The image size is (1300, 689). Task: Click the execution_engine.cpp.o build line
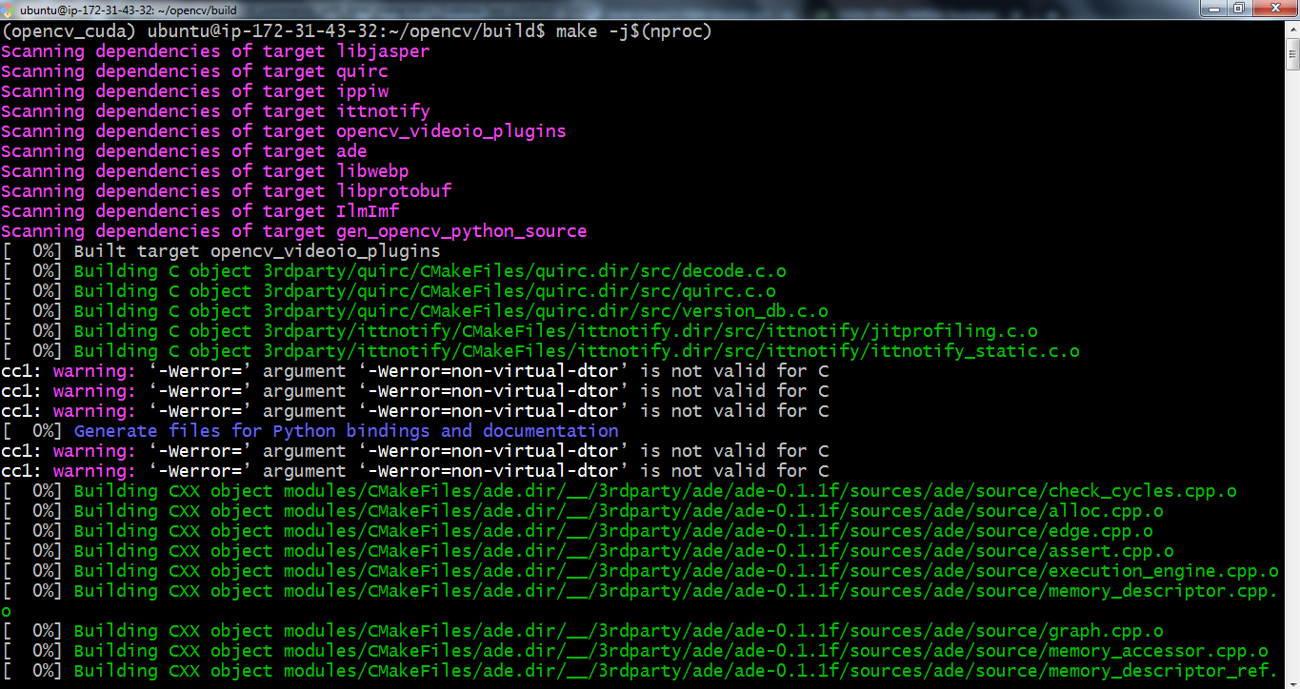point(640,571)
